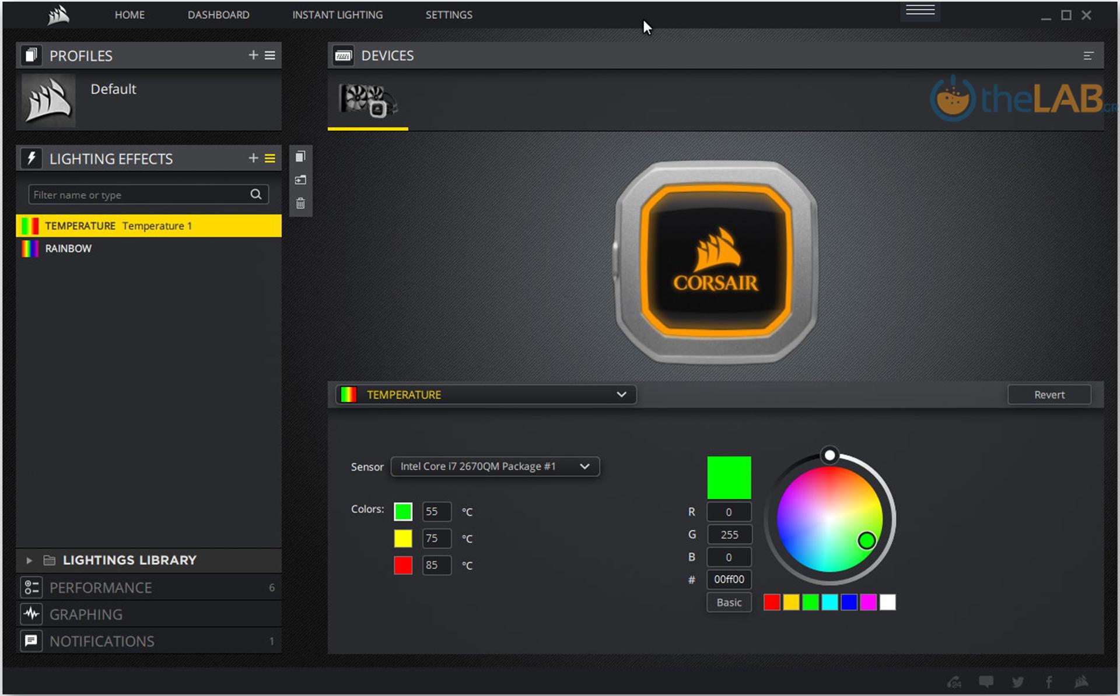This screenshot has height=696, width=1120.
Task: Click the Lighting Effects lightning bolt icon
Action: pos(32,158)
